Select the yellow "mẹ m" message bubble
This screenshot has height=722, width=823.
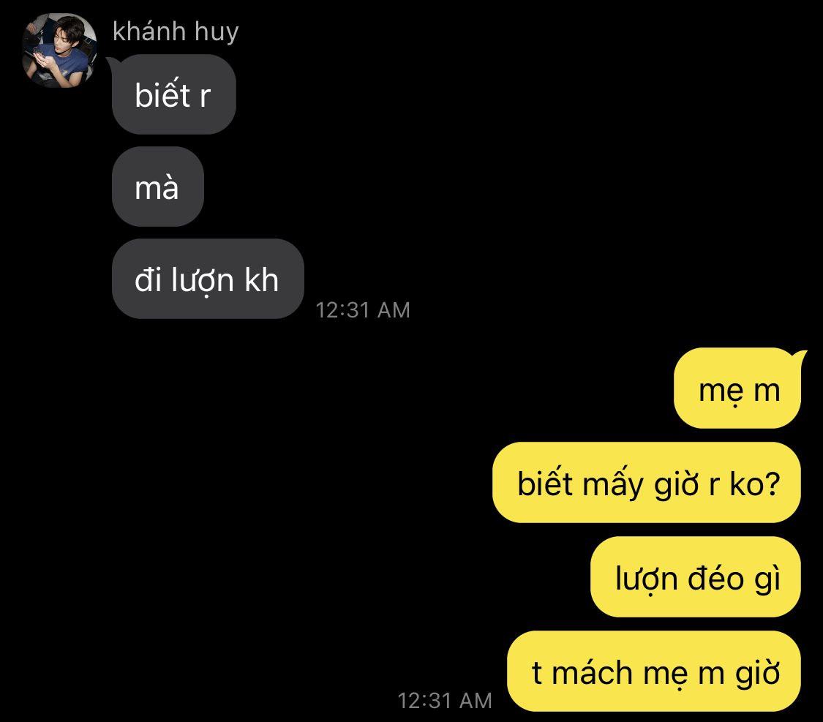coord(738,389)
